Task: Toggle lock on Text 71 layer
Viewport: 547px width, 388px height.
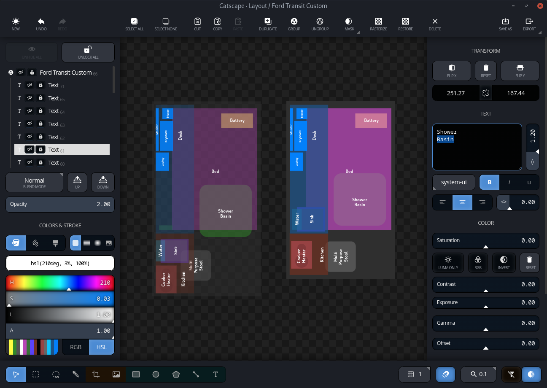Action: pos(40,85)
